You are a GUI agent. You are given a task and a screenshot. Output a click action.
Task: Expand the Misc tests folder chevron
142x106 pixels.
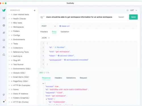click(x=9, y=23)
